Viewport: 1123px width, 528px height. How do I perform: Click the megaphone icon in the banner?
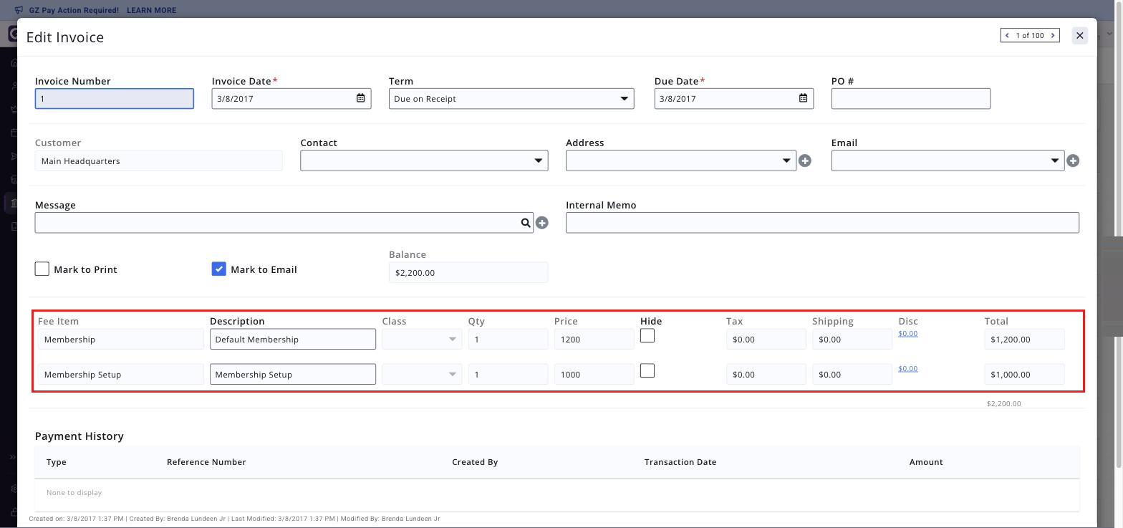click(x=19, y=10)
